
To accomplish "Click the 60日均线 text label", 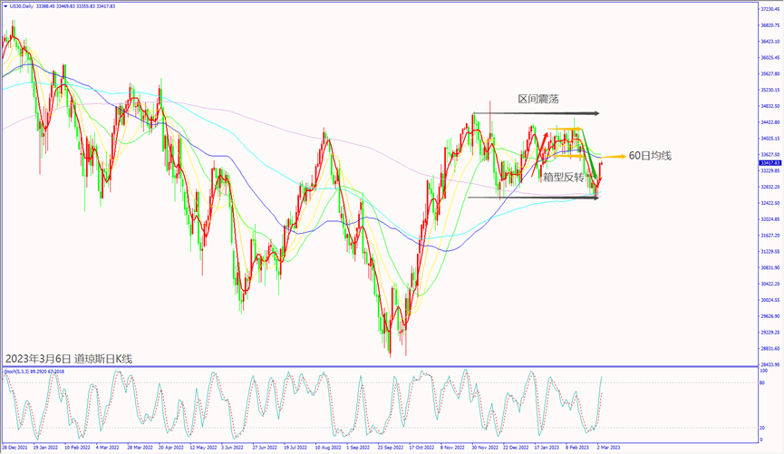I will (650, 156).
